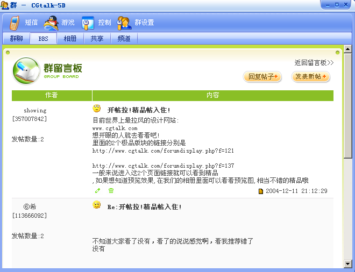Switch to the 共享 share tab

coord(97,39)
